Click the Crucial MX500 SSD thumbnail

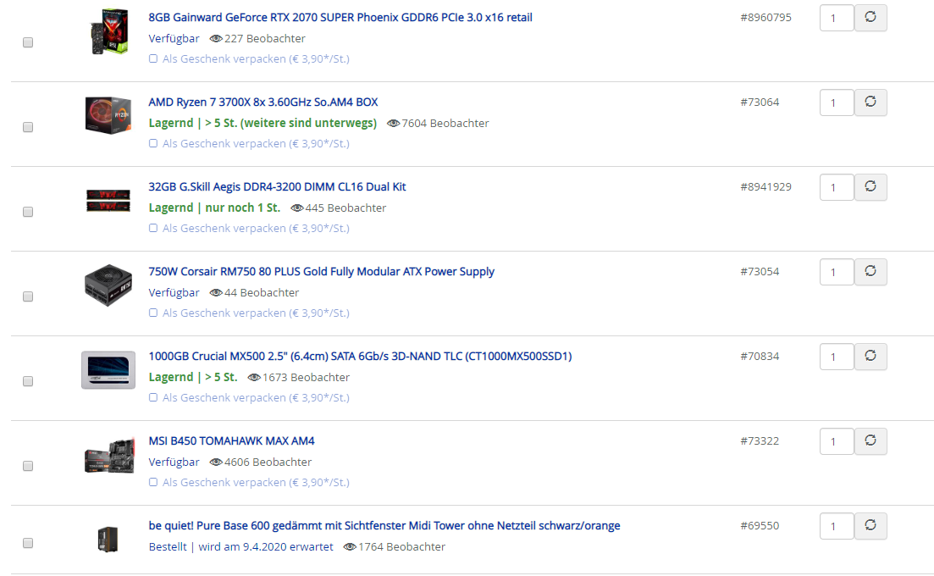pos(108,370)
